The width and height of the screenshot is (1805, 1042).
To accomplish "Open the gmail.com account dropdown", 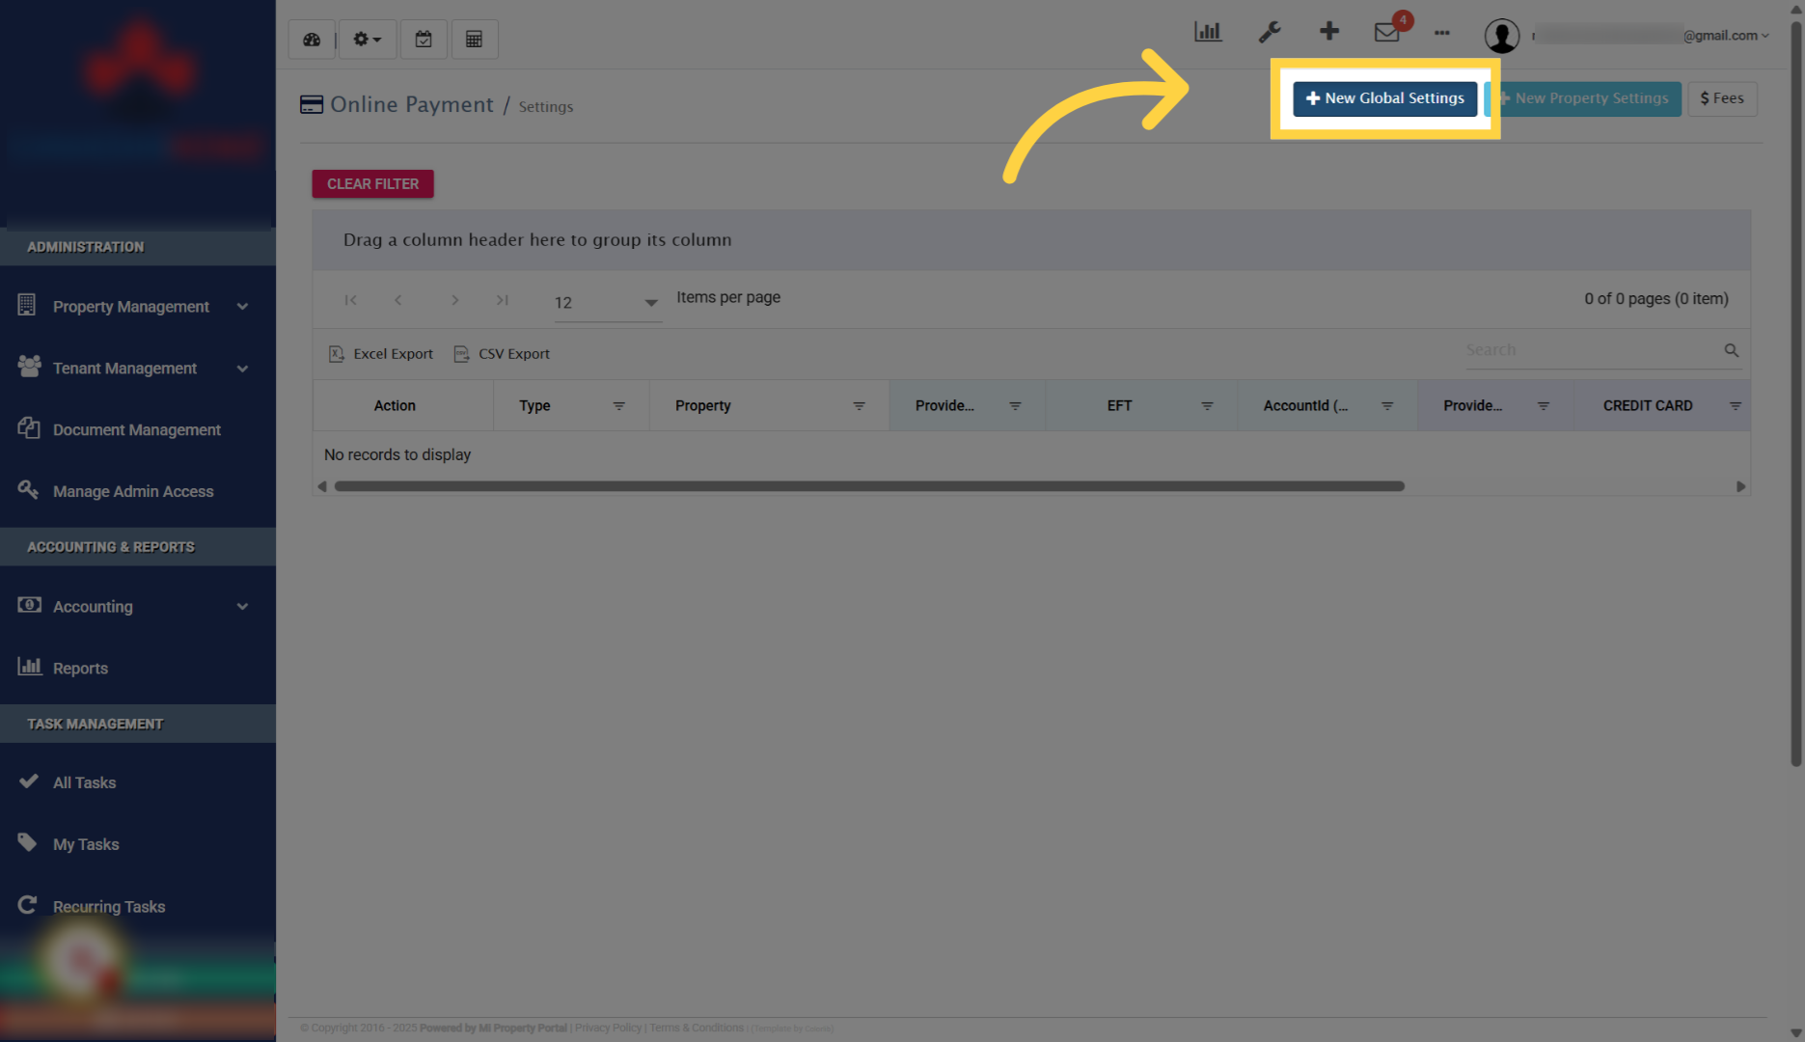I will pyautogui.click(x=1726, y=36).
